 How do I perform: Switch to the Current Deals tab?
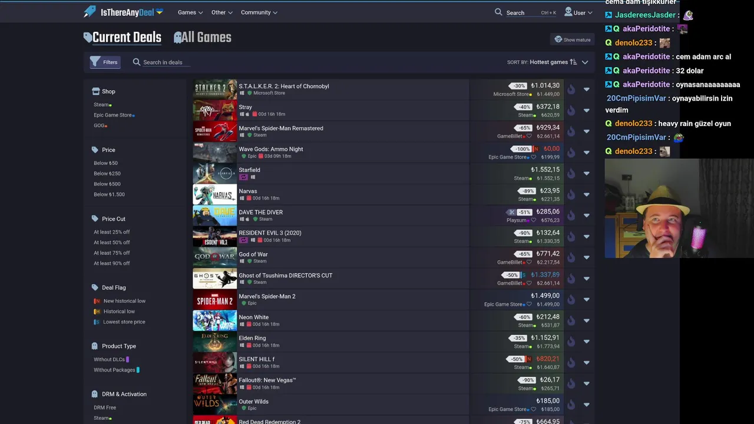tap(123, 38)
